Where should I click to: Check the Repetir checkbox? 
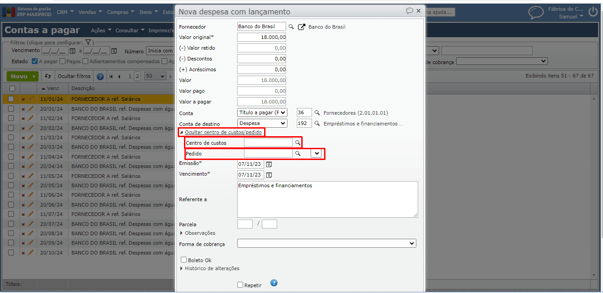(x=240, y=285)
